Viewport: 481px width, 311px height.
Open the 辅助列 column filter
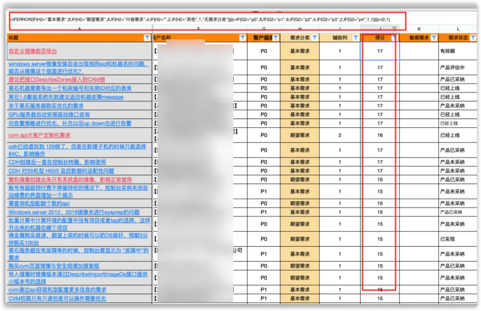[x=355, y=38]
